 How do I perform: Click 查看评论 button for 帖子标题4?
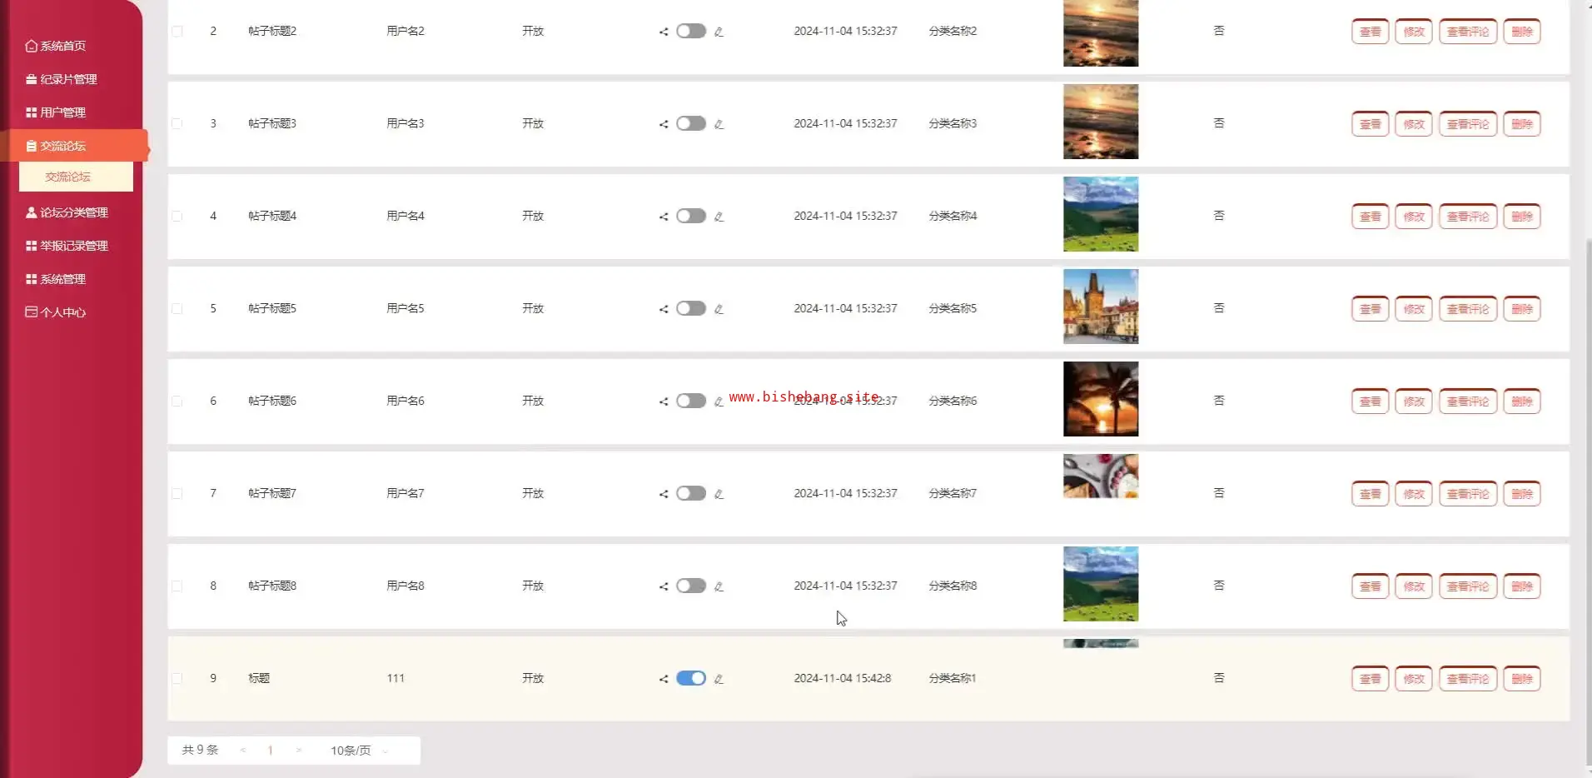point(1468,217)
